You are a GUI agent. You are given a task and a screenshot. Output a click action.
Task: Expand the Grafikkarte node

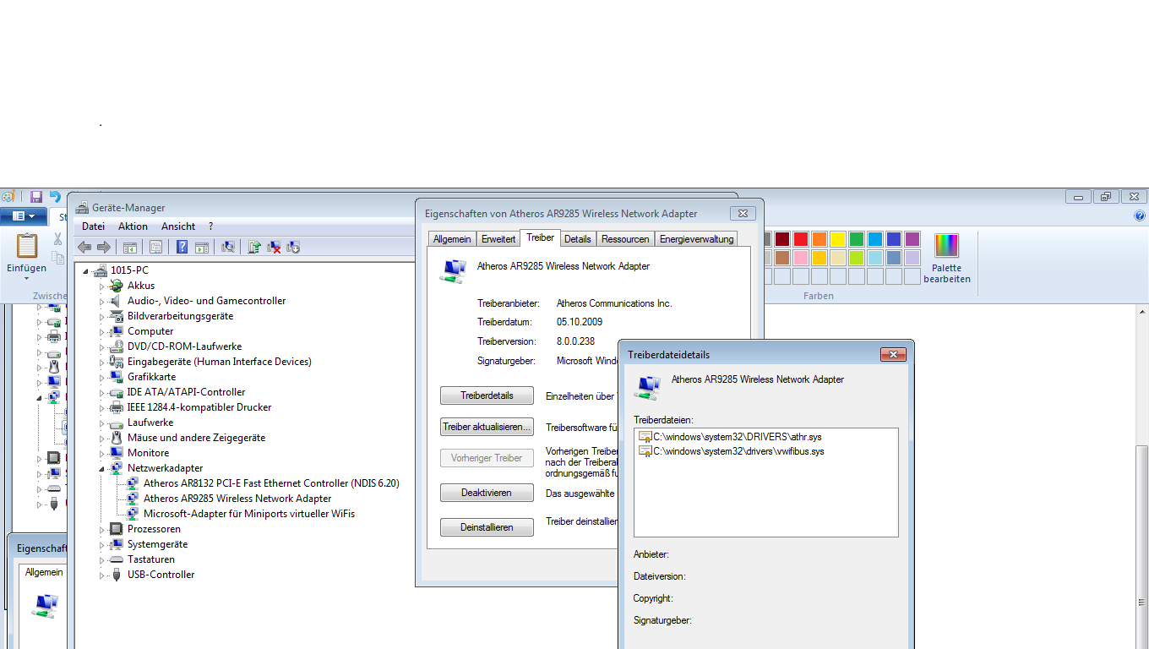(102, 378)
